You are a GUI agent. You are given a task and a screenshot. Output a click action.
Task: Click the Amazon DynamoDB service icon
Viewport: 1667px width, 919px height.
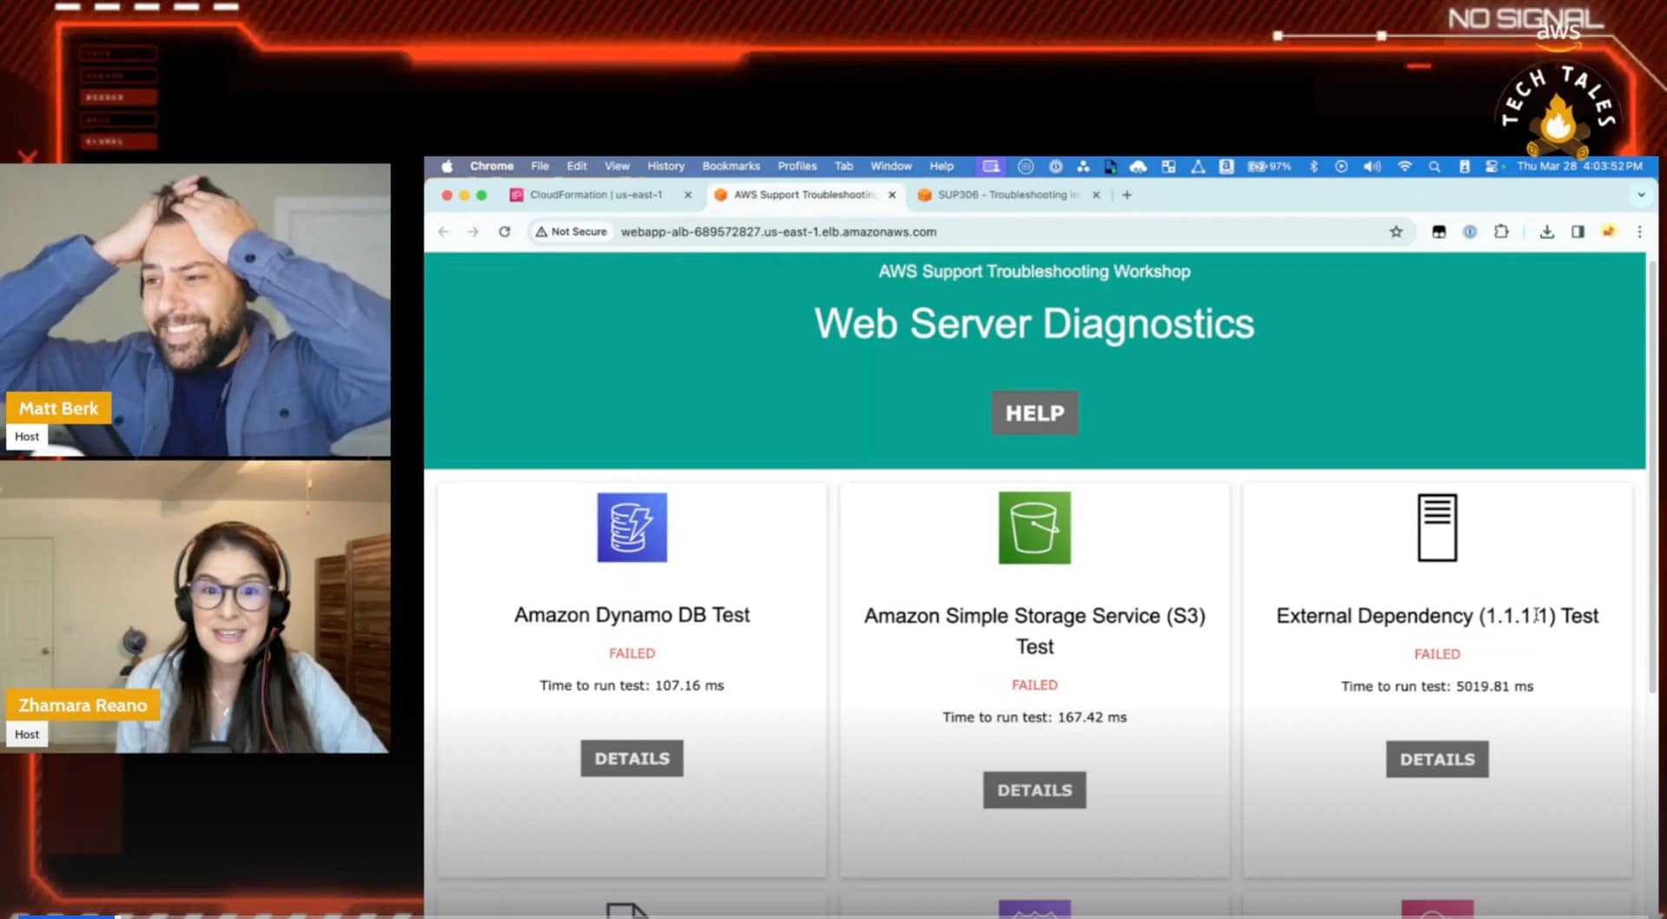coord(632,527)
